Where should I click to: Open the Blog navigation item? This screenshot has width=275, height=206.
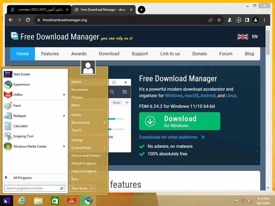click(x=249, y=54)
